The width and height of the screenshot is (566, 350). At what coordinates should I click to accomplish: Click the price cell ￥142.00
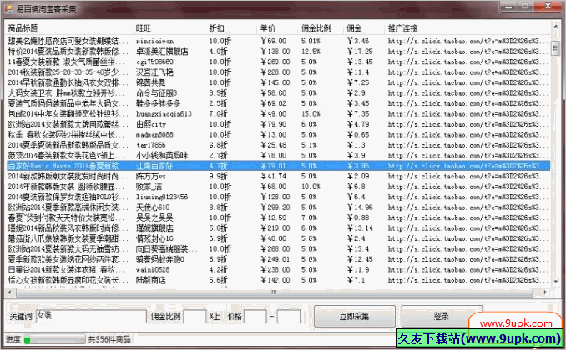click(275, 280)
